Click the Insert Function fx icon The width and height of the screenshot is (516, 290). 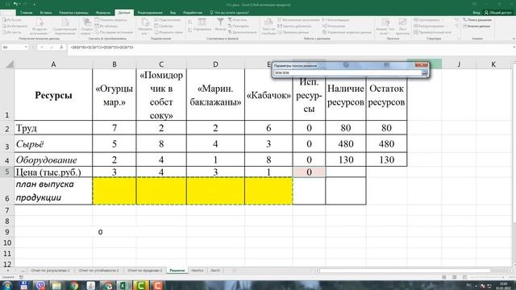(61, 48)
